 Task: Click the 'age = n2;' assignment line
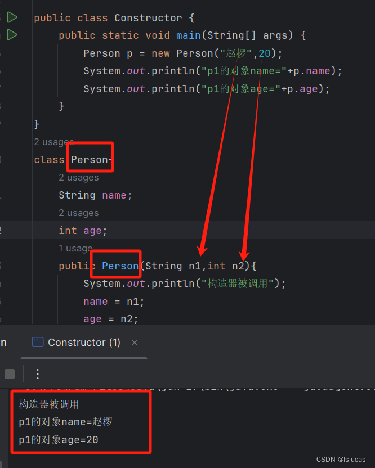click(x=111, y=319)
